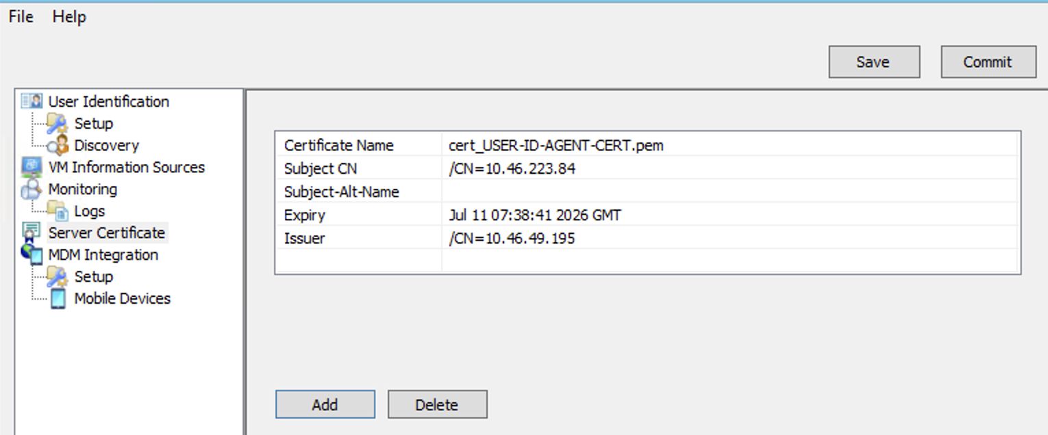The width and height of the screenshot is (1048, 435).
Task: Open the File menu
Action: [x=21, y=16]
